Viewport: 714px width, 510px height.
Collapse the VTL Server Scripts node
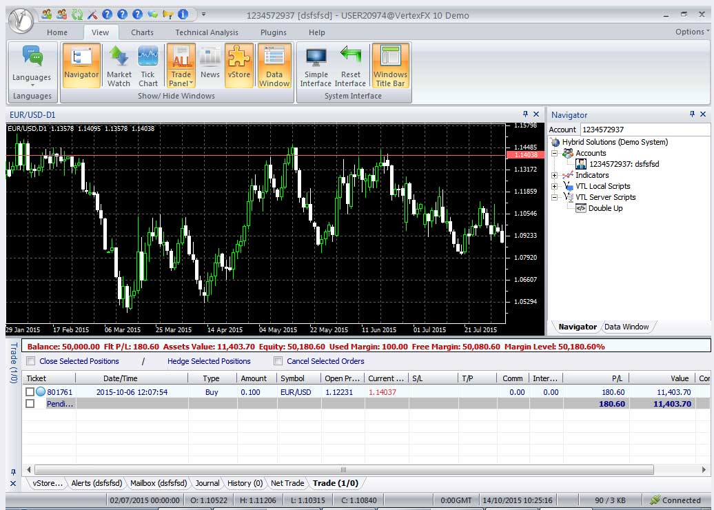click(x=555, y=197)
